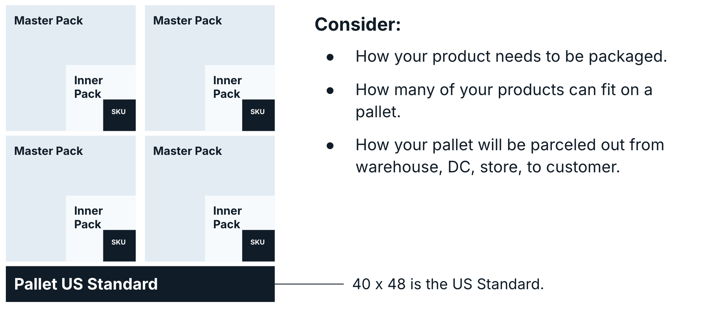Click the lower-right Inner Pack label
Image resolution: width=710 pixels, height=309 pixels.
(227, 217)
